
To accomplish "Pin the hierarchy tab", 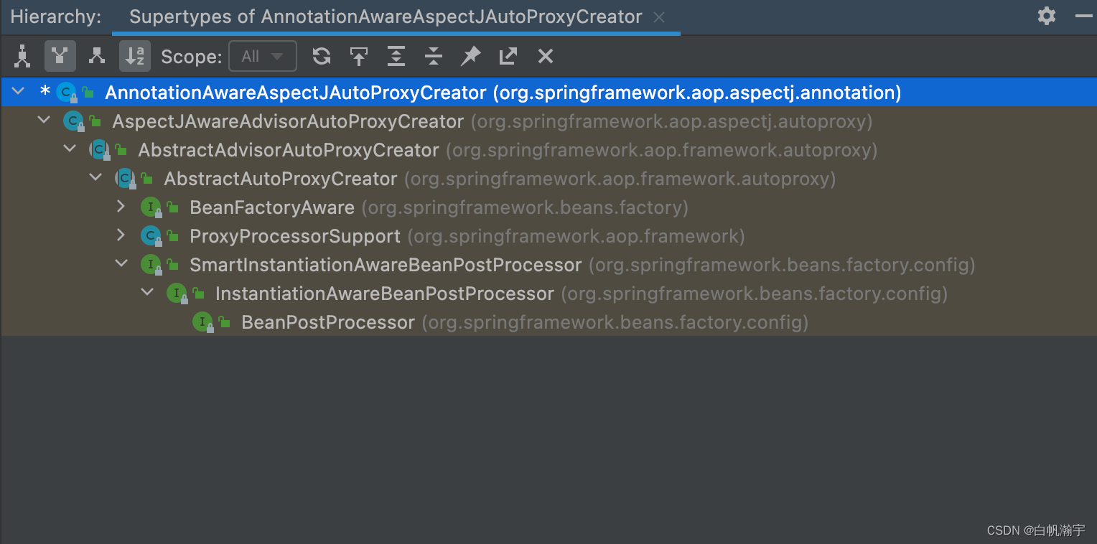I will pos(471,57).
